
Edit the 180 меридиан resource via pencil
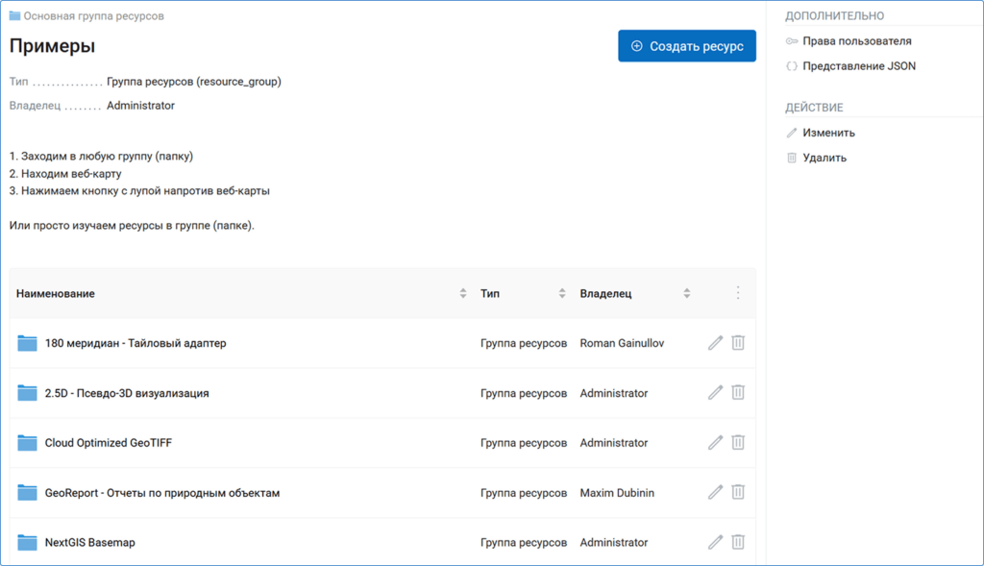[x=715, y=343]
